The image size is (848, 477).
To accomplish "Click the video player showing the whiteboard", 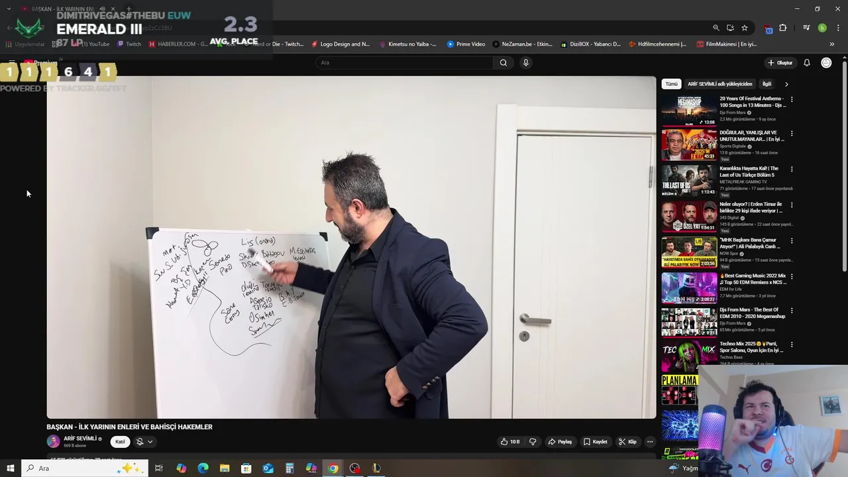I will (351, 247).
